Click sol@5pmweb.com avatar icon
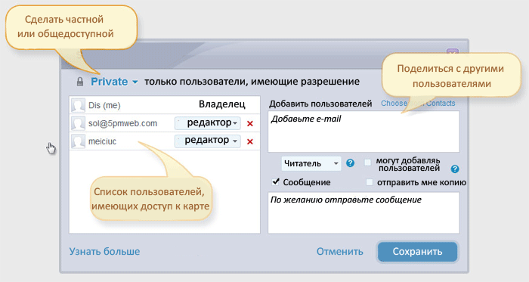Screen dimensions: 529x282 pos(78,123)
